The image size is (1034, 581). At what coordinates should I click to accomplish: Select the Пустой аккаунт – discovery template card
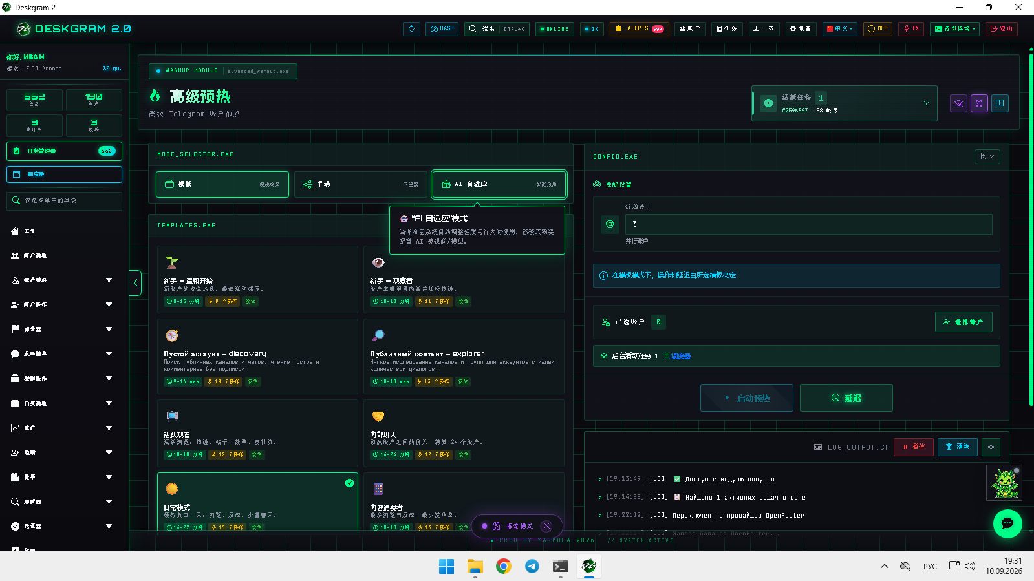[257, 357]
